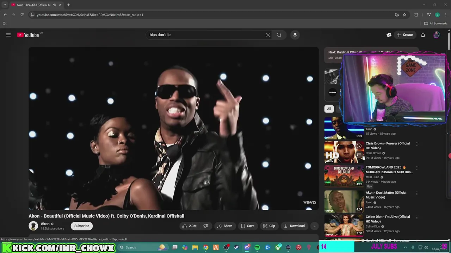Select the All filter chip
The width and height of the screenshot is (451, 253).
click(329, 109)
